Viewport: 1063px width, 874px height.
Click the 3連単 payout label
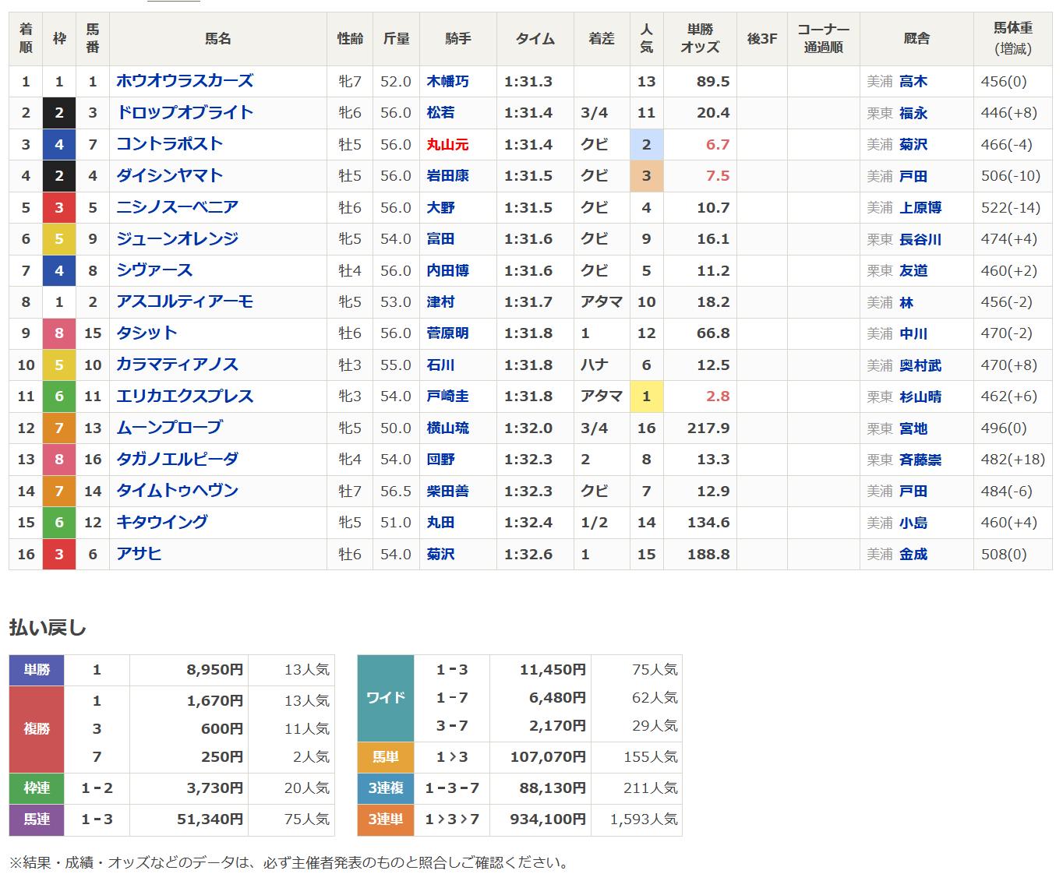pyautogui.click(x=386, y=819)
